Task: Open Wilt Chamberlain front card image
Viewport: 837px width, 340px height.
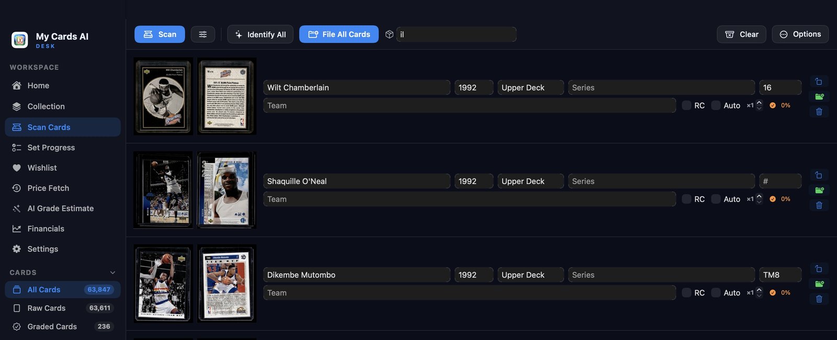Action: coord(163,97)
